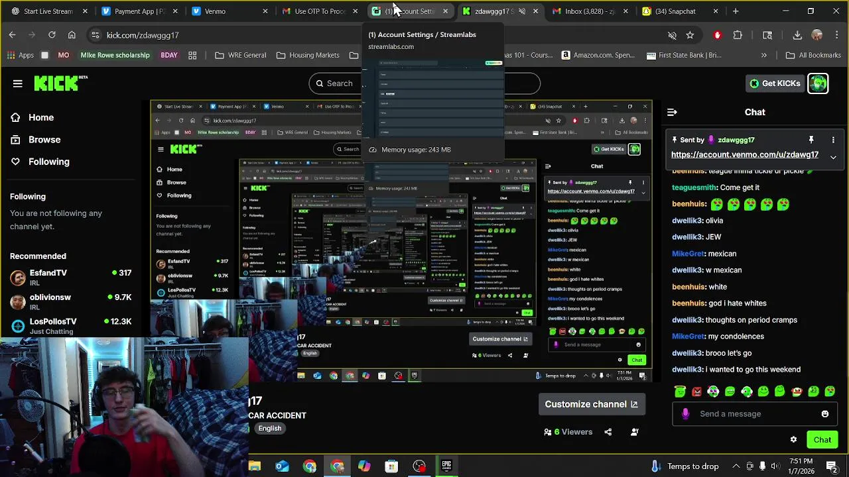Open the Extensions puzzle icon
849x477 pixels.
tap(738, 35)
